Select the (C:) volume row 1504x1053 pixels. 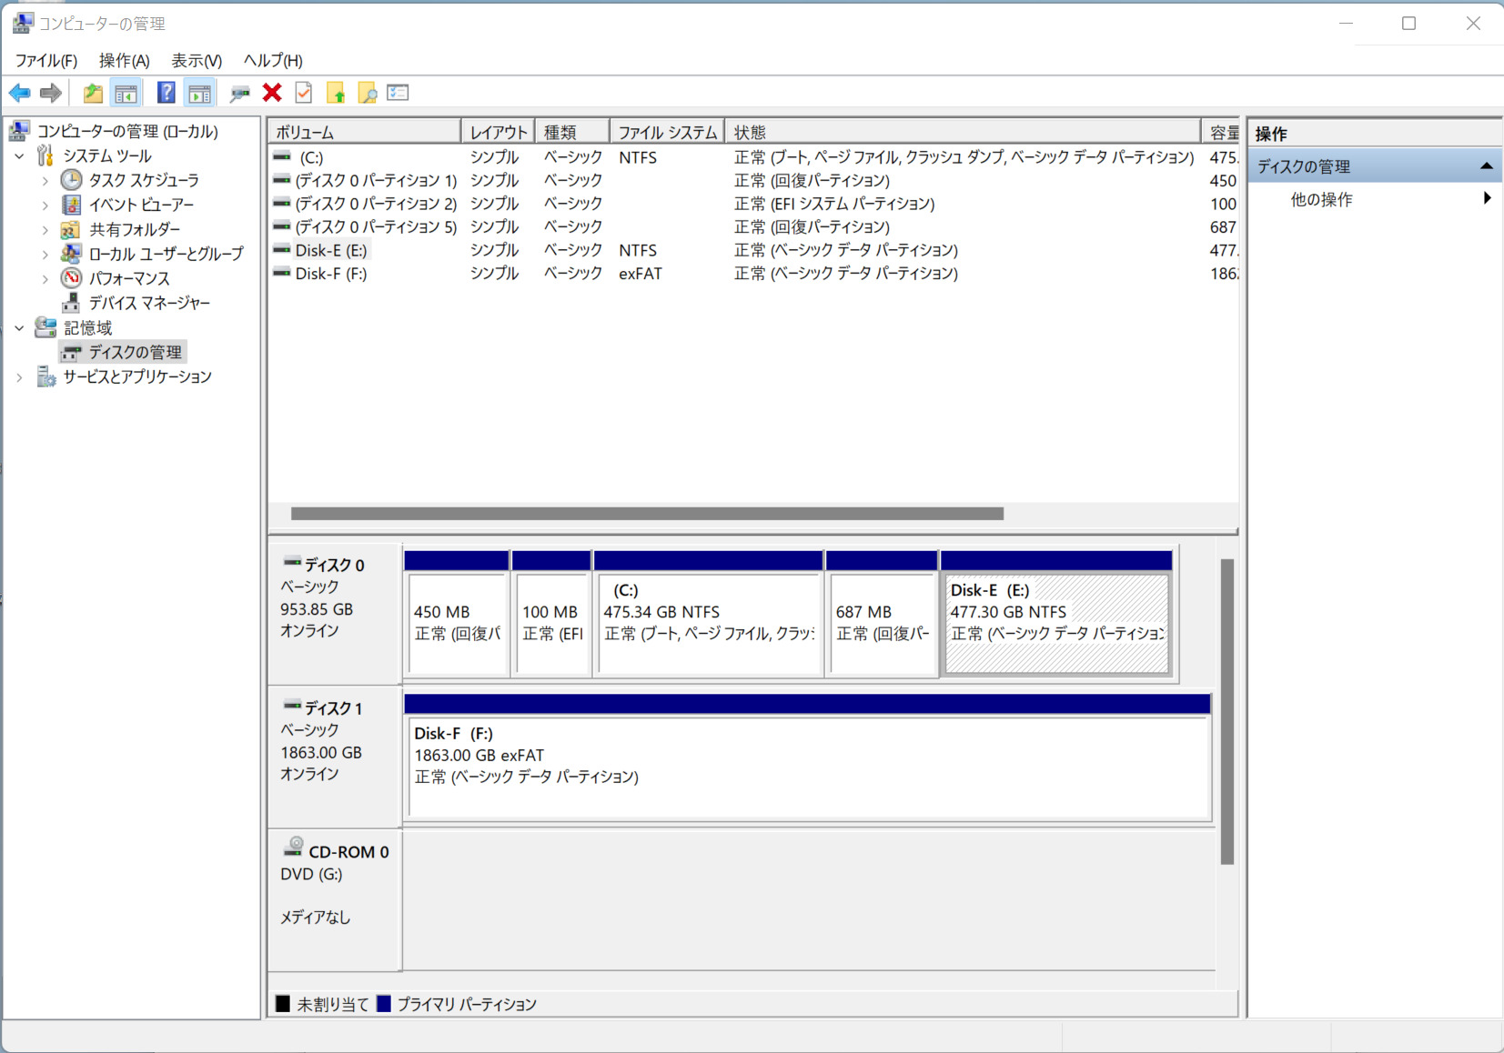(753, 157)
